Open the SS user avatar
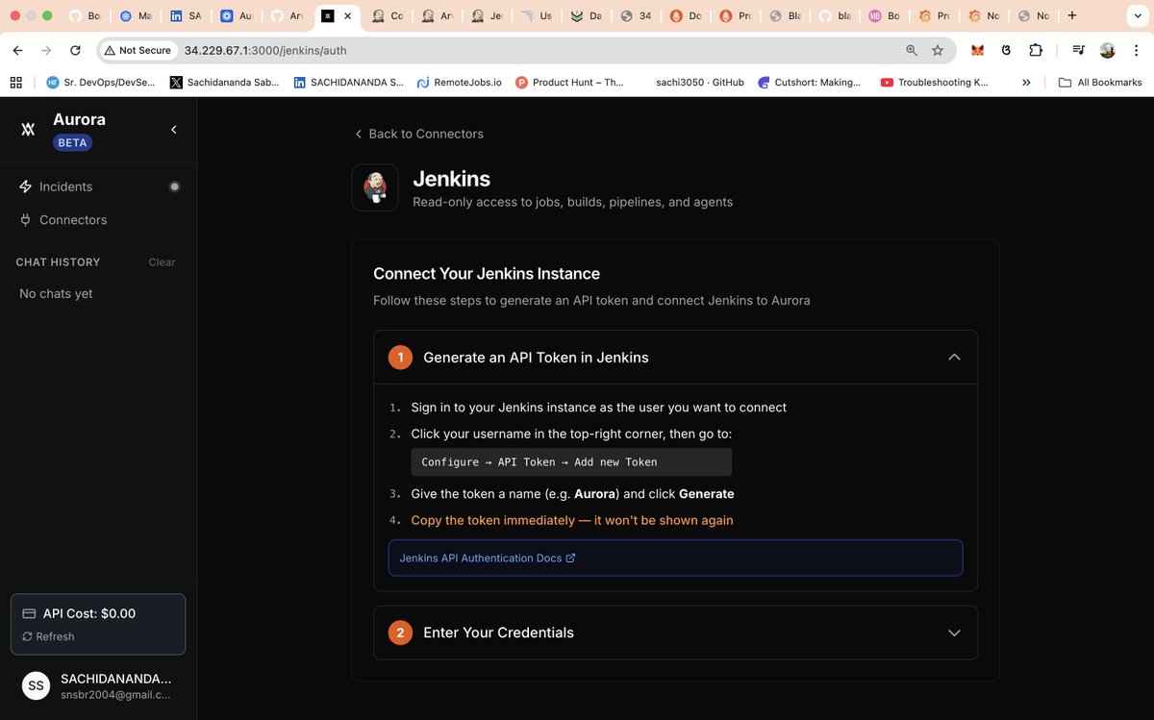 [37, 685]
